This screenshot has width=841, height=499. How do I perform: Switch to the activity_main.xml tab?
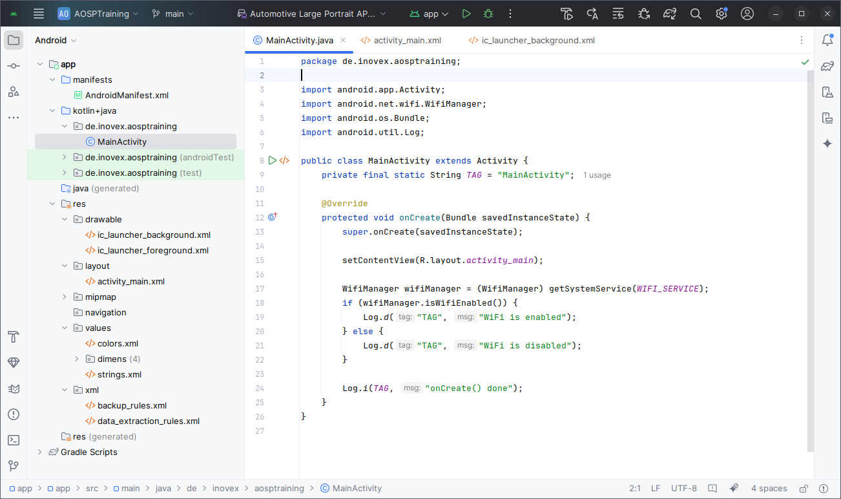[x=401, y=40]
